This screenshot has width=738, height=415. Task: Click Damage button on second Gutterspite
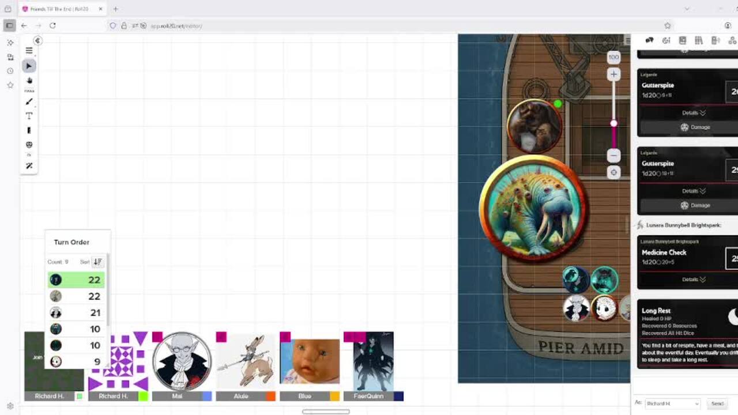coord(695,205)
